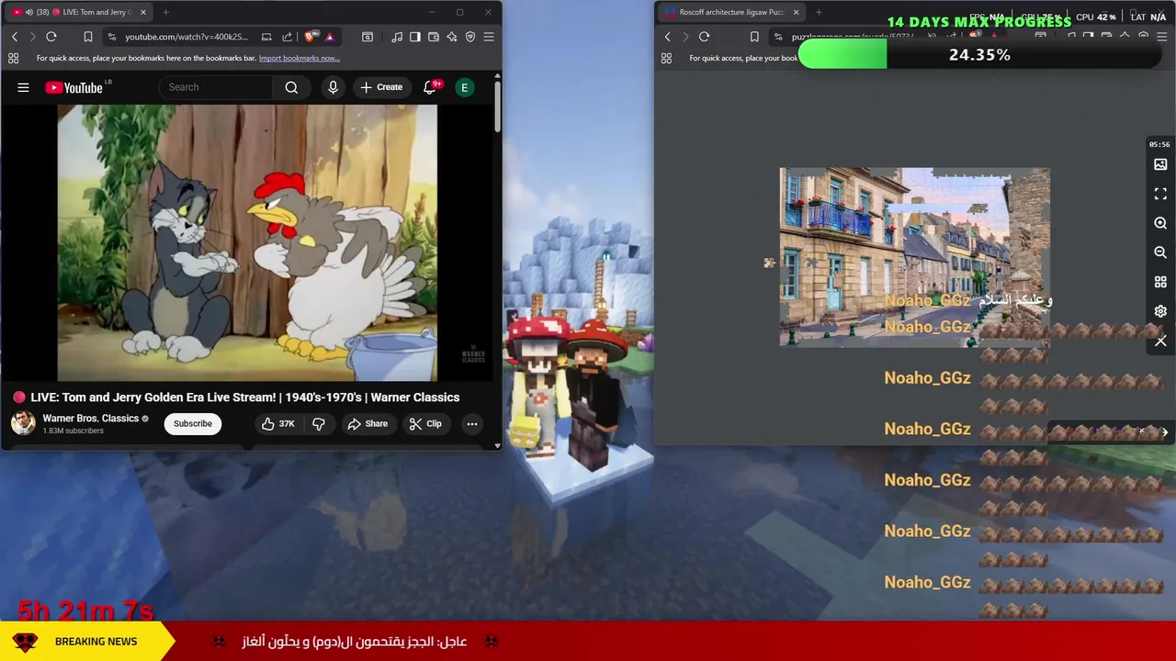Zoom in on the jigsaw puzzle
Image resolution: width=1176 pixels, height=661 pixels.
tap(1160, 223)
